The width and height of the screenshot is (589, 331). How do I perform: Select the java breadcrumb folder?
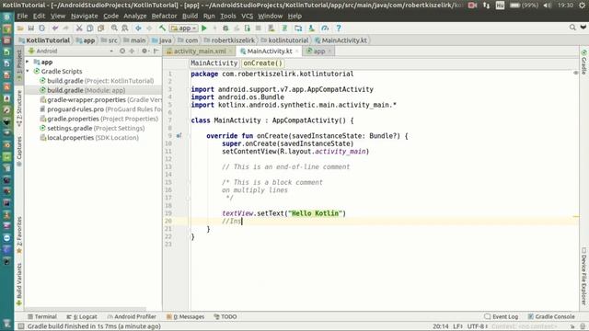coord(162,40)
